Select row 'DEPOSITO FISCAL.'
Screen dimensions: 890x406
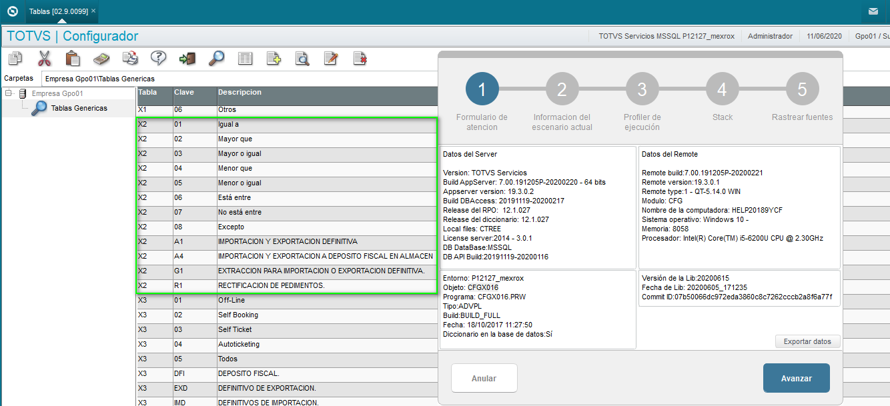click(x=287, y=373)
